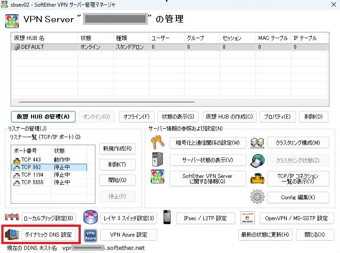Click the 状態 column header in hub list
This screenshot has height=253, width=340.
pos(95,38)
